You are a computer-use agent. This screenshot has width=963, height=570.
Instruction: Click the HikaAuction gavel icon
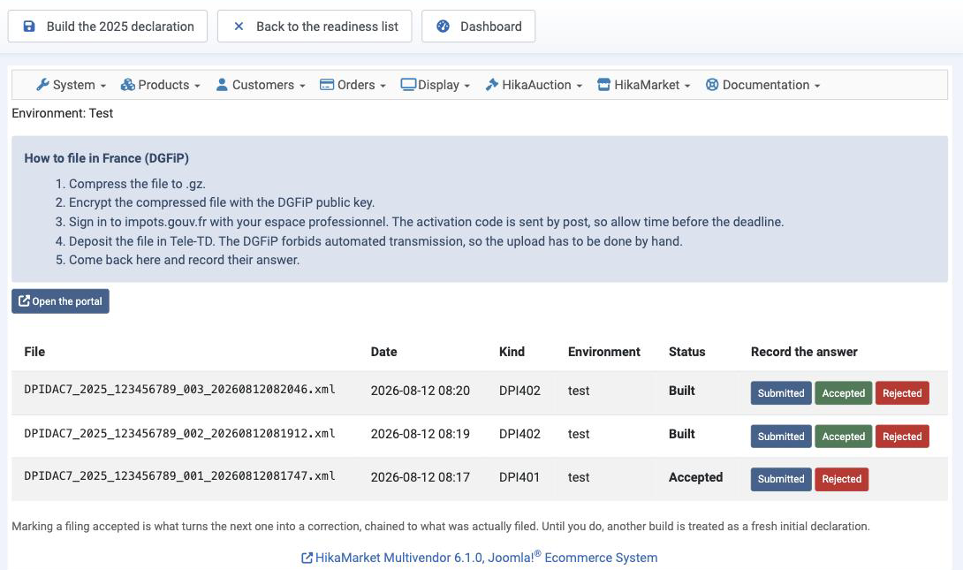(492, 85)
